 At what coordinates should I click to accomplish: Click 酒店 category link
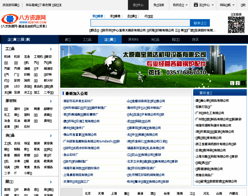click(17, 155)
